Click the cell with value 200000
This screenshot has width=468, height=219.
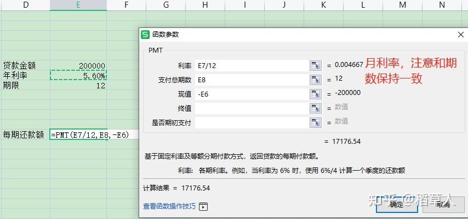tap(78, 65)
